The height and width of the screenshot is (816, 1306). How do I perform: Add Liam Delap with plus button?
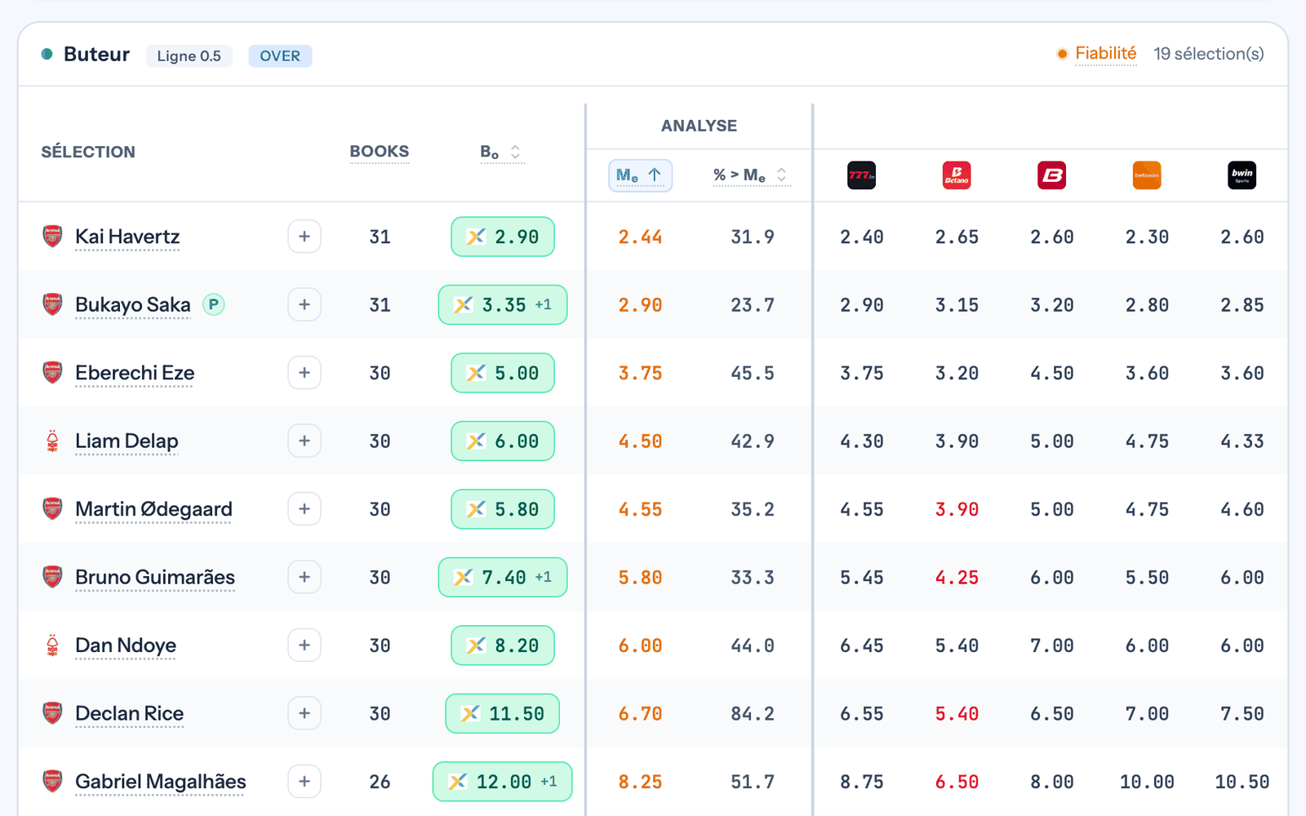[x=304, y=441]
